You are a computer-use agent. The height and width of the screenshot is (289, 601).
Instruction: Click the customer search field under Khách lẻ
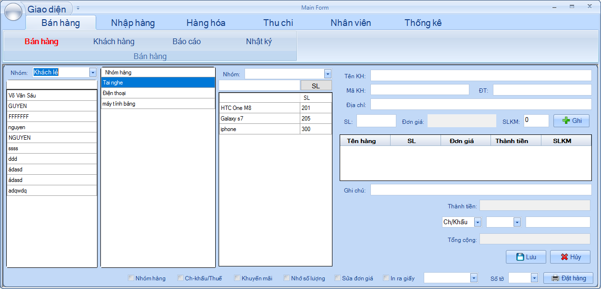click(52, 84)
